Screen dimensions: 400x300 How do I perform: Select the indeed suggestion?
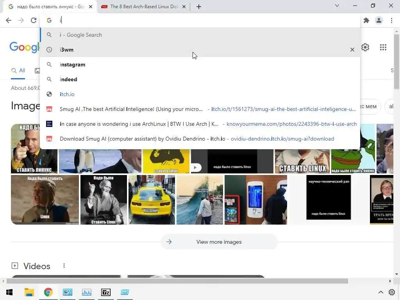tap(200, 79)
